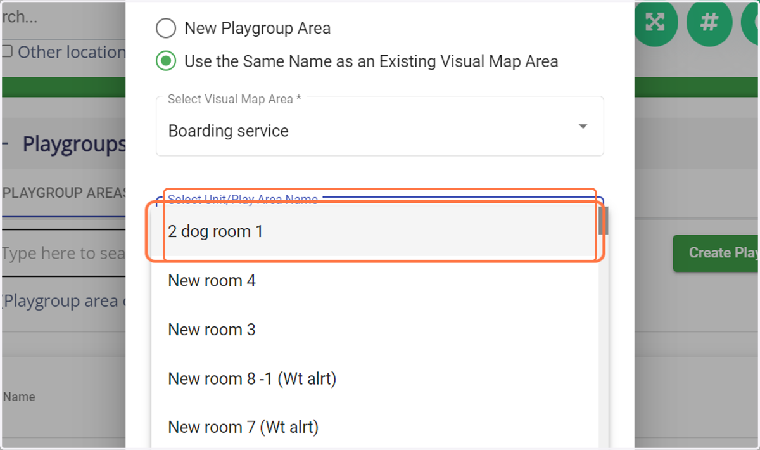Click the Type here to search field
Viewport: 760px width, 450px height.
(x=63, y=254)
